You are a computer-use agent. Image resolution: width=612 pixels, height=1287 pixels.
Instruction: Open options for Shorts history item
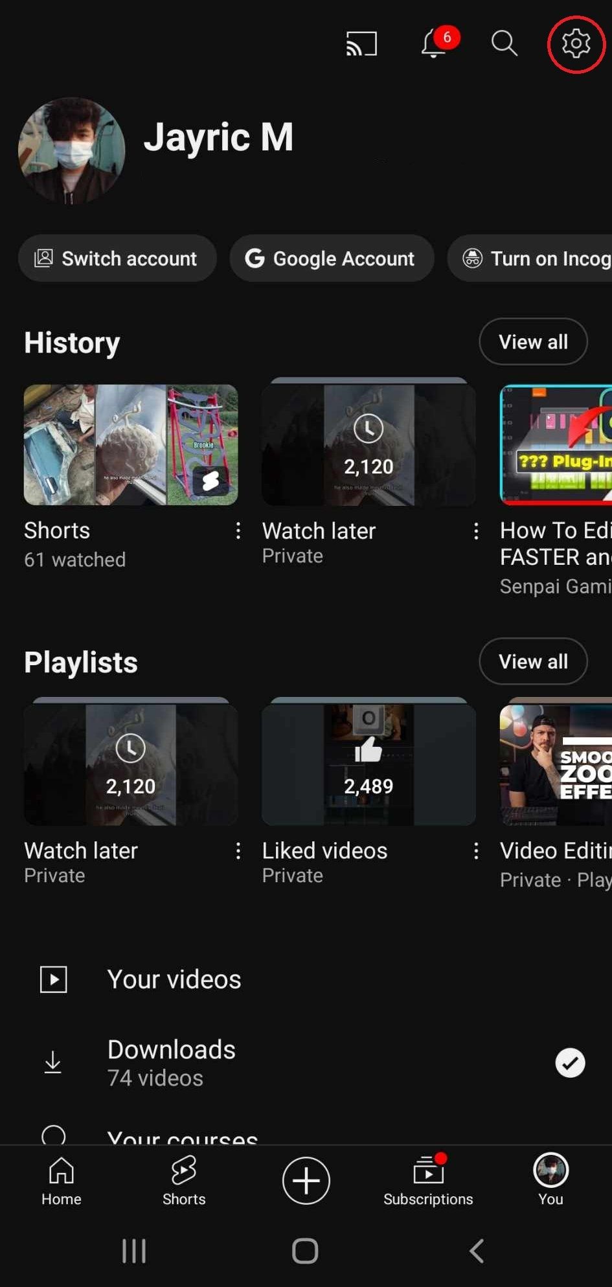coord(238,531)
